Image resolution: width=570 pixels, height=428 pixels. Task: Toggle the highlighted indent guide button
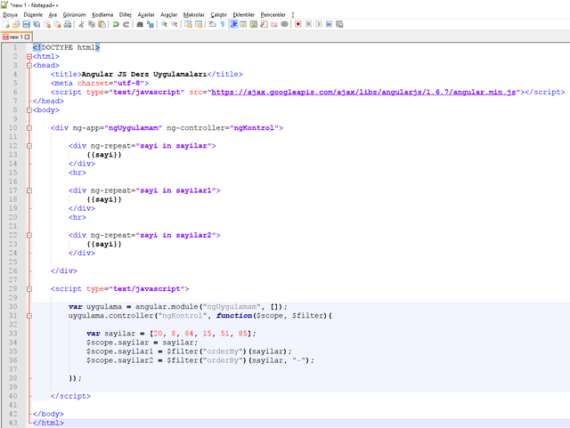coord(233,24)
